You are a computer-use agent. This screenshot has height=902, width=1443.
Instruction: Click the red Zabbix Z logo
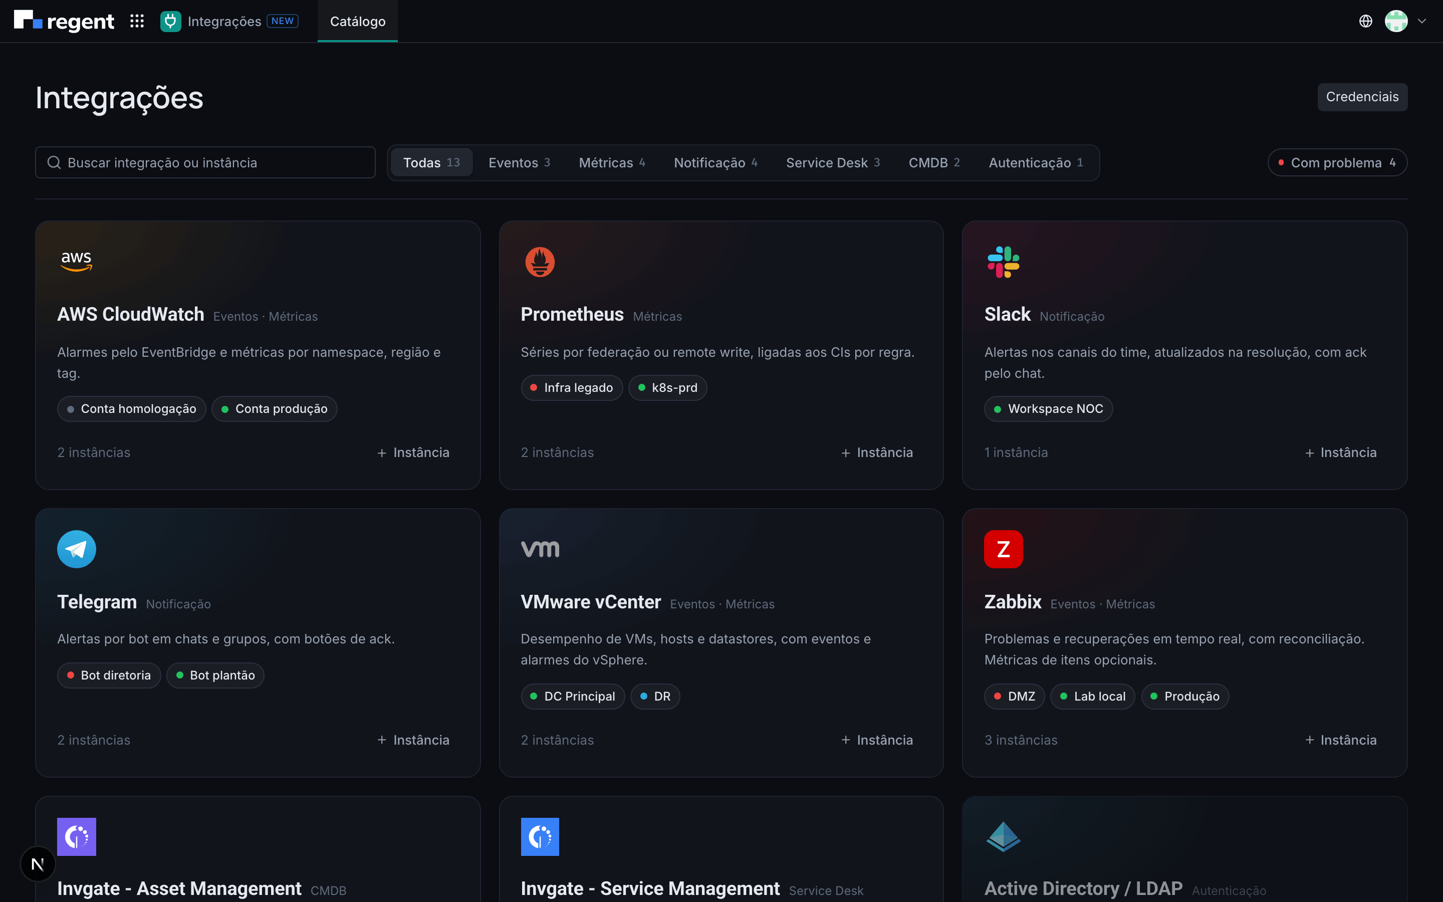pos(1004,549)
